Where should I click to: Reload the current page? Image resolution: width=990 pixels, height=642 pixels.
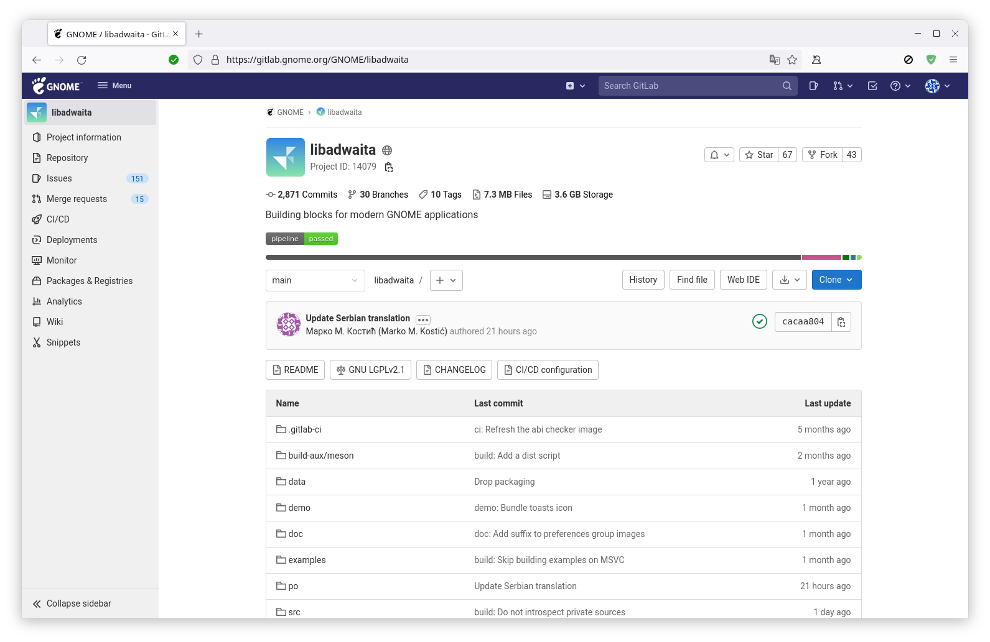82,60
